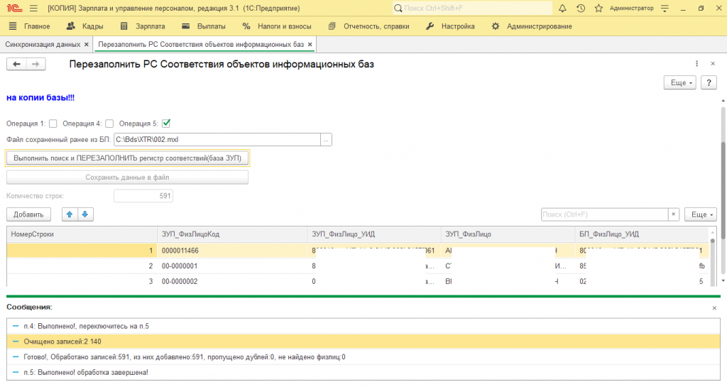This screenshot has width=727, height=387.
Task: Go back with the left arrow button
Action: pyautogui.click(x=17, y=64)
